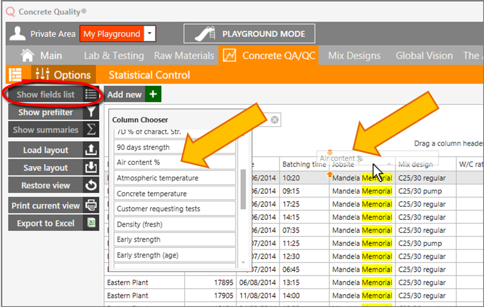Select 90 days strength field
This screenshot has height=307, width=484.
coord(175,147)
